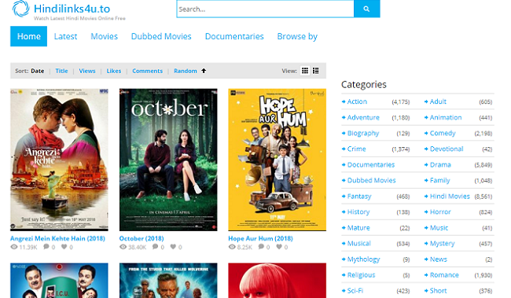Open the Comedy category
The height and width of the screenshot is (298, 511).
pos(443,133)
